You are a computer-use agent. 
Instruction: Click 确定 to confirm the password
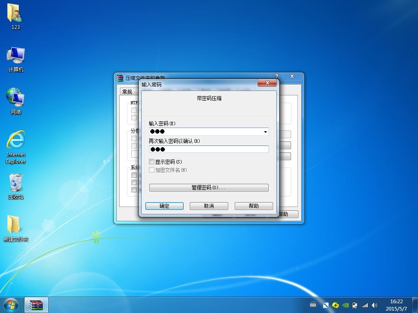click(164, 206)
